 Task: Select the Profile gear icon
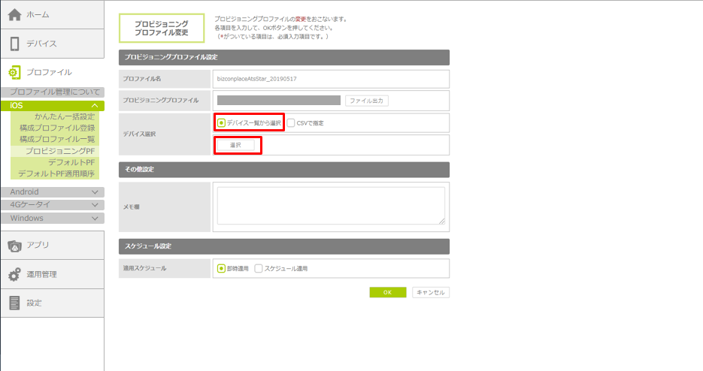tap(14, 72)
